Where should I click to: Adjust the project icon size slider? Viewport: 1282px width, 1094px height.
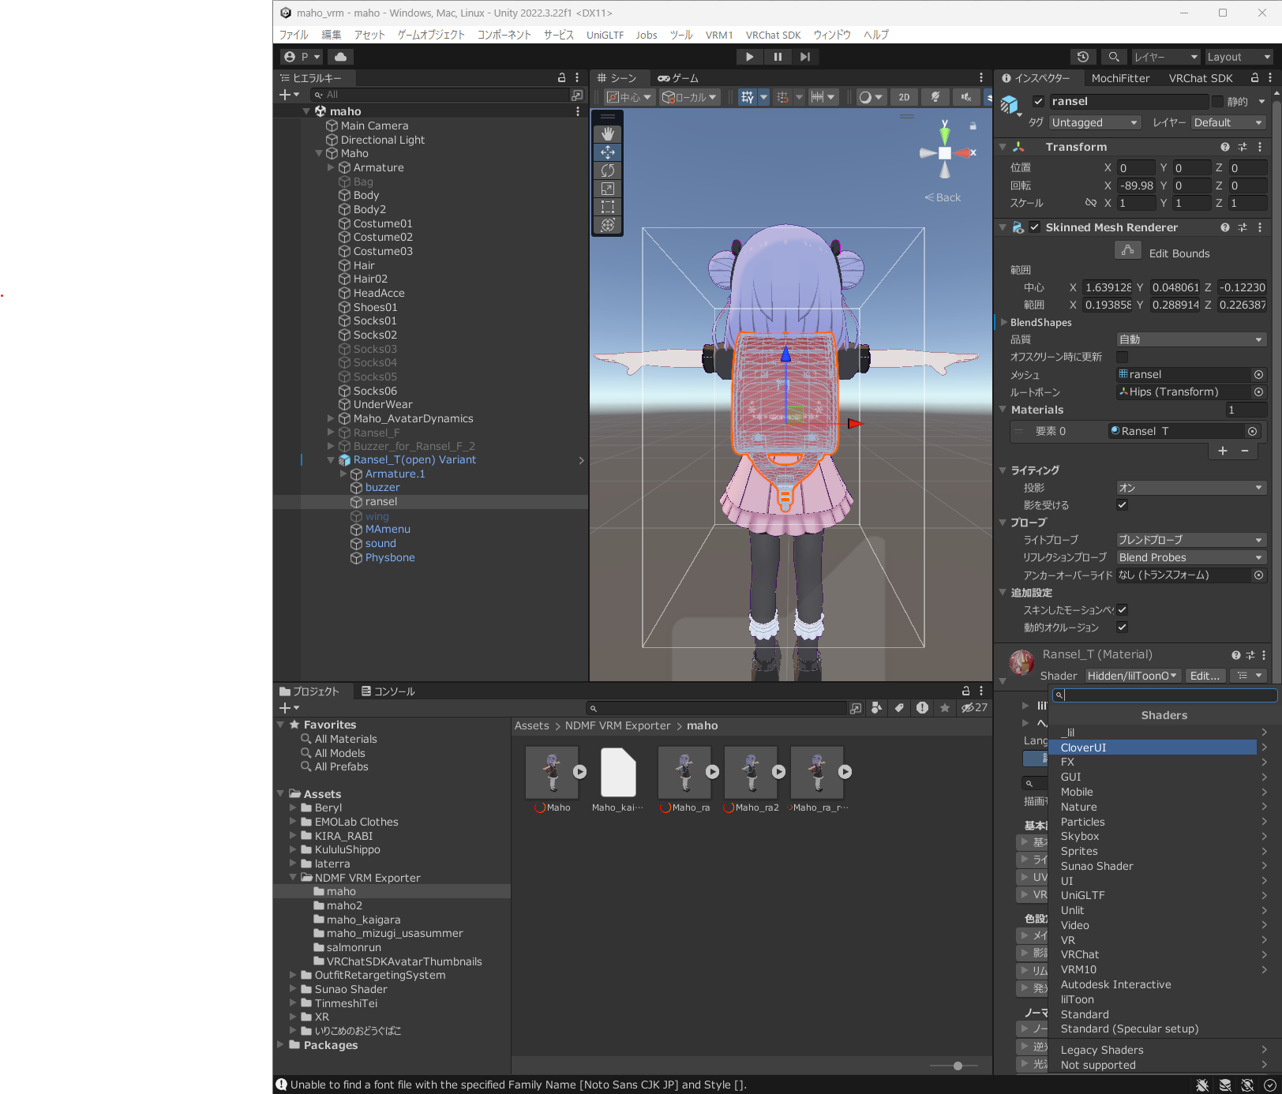[x=957, y=1066]
